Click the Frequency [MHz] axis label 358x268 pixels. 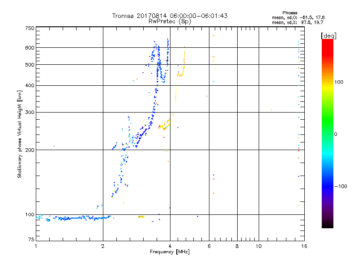[170, 252]
